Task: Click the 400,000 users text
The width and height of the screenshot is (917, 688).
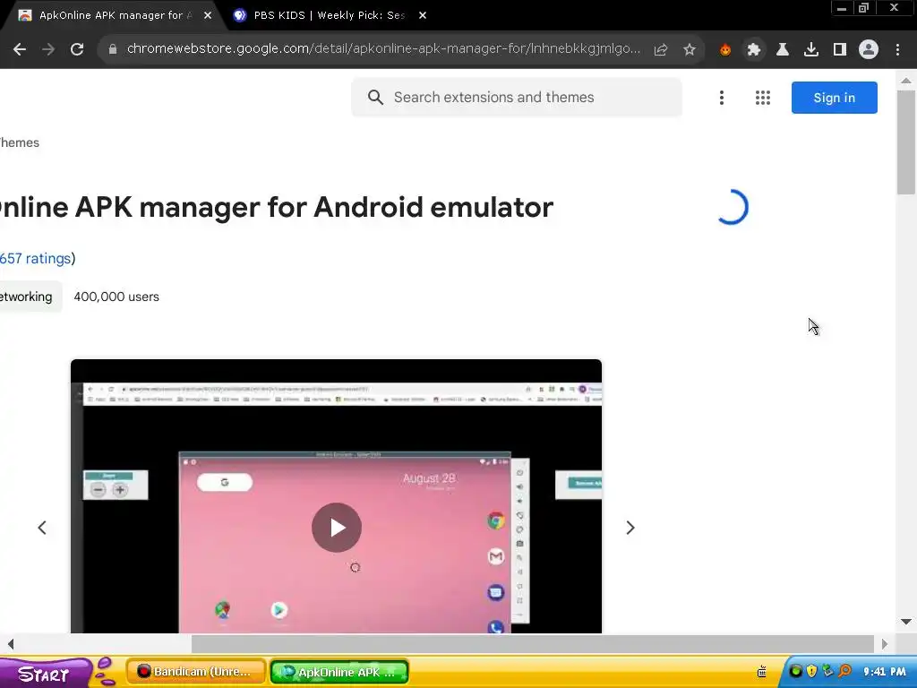Action: point(116,297)
